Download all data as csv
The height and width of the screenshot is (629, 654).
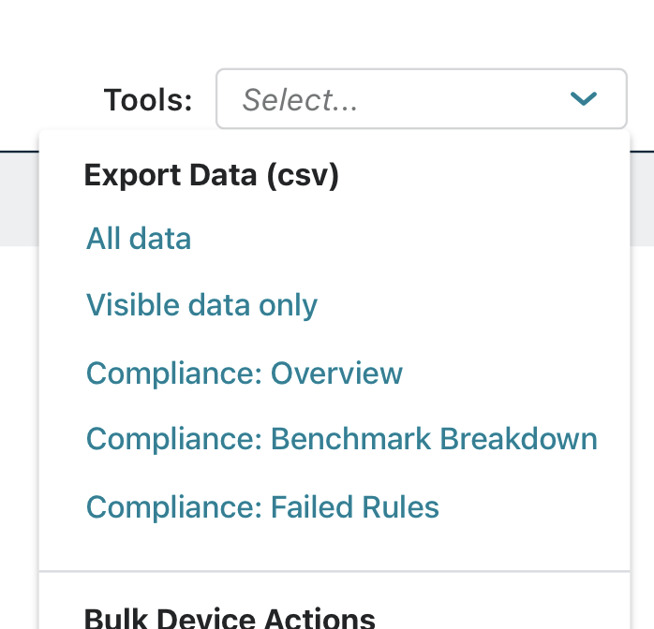pos(139,239)
